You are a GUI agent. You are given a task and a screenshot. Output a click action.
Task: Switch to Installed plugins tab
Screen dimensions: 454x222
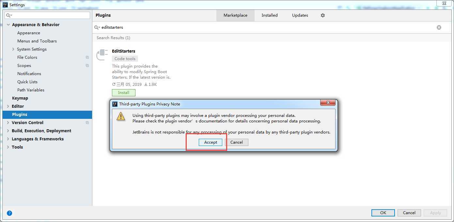(270, 15)
